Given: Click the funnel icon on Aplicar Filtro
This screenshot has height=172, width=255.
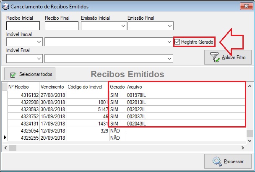Looking at the screenshot, I should pyautogui.click(x=215, y=57).
